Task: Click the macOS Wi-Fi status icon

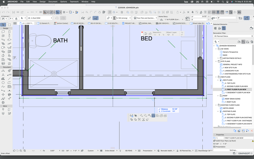Action: coord(218,2)
